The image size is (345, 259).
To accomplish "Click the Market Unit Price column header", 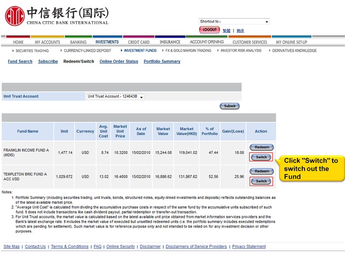I will [x=120, y=131].
